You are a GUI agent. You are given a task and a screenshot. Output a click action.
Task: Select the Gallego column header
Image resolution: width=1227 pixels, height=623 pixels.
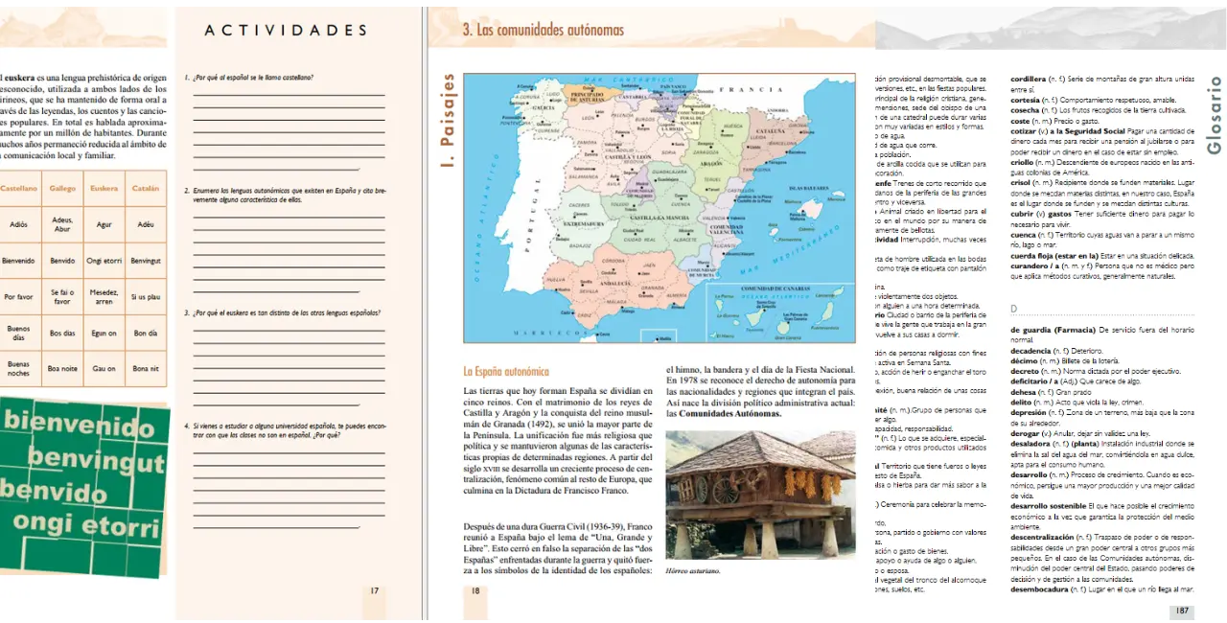pyautogui.click(x=61, y=188)
